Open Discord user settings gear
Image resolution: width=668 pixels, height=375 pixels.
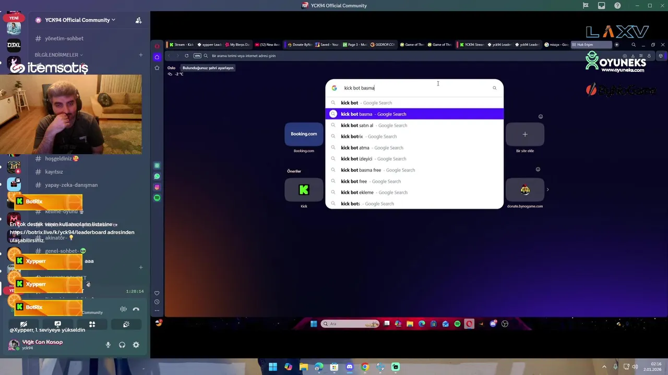(x=136, y=345)
